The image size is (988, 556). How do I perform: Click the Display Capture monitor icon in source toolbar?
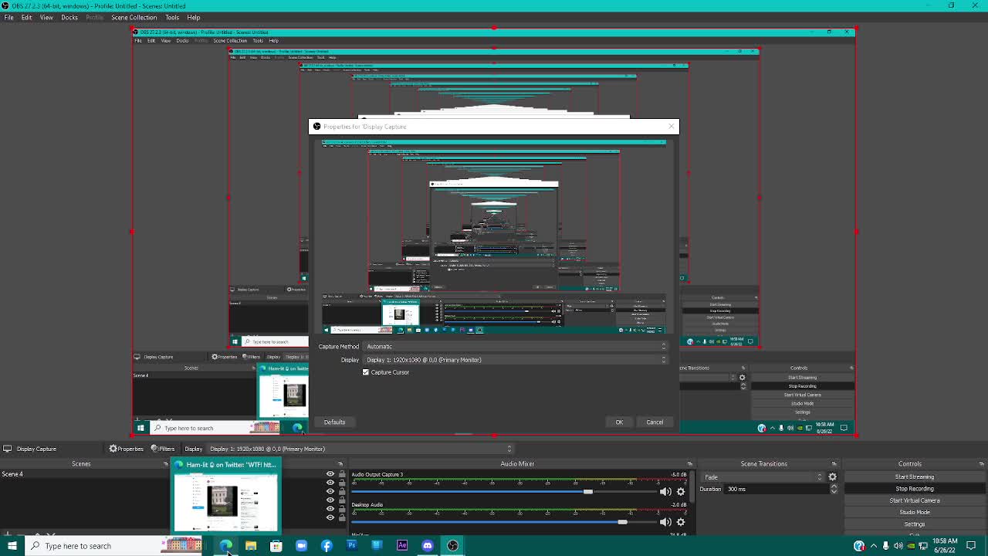(7, 449)
